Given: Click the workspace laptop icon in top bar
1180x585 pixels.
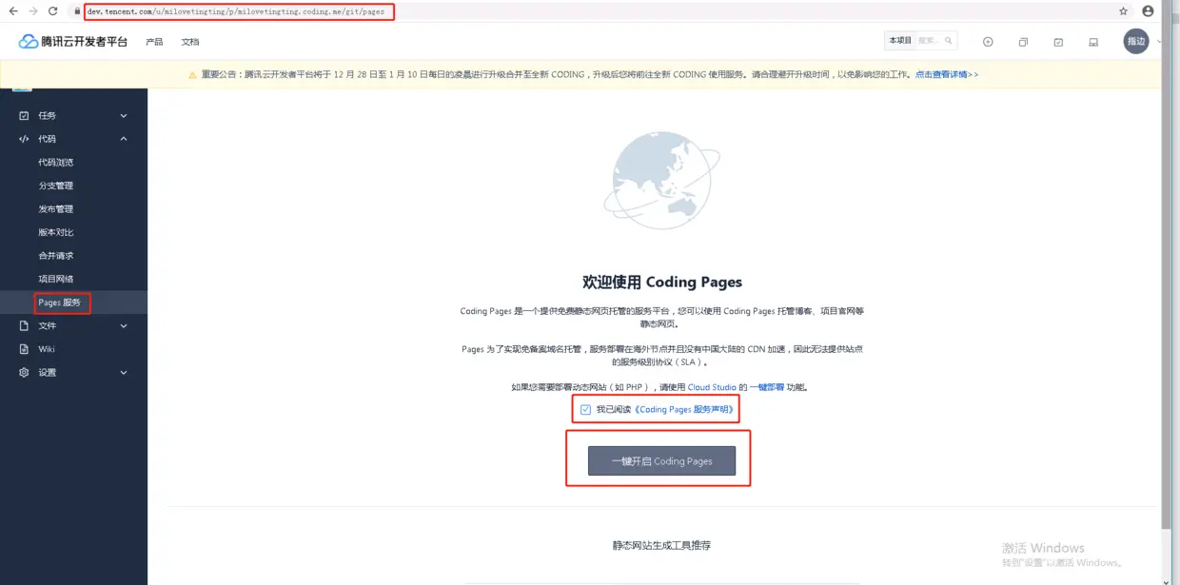Looking at the screenshot, I should click(1094, 43).
